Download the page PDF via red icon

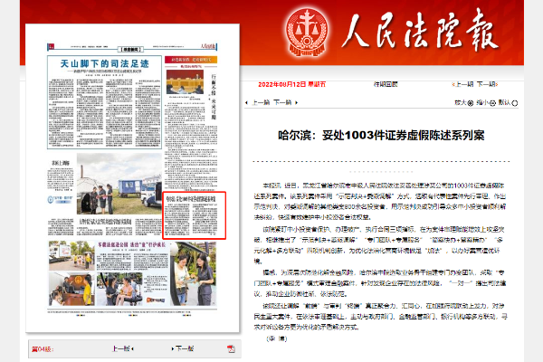(231, 348)
